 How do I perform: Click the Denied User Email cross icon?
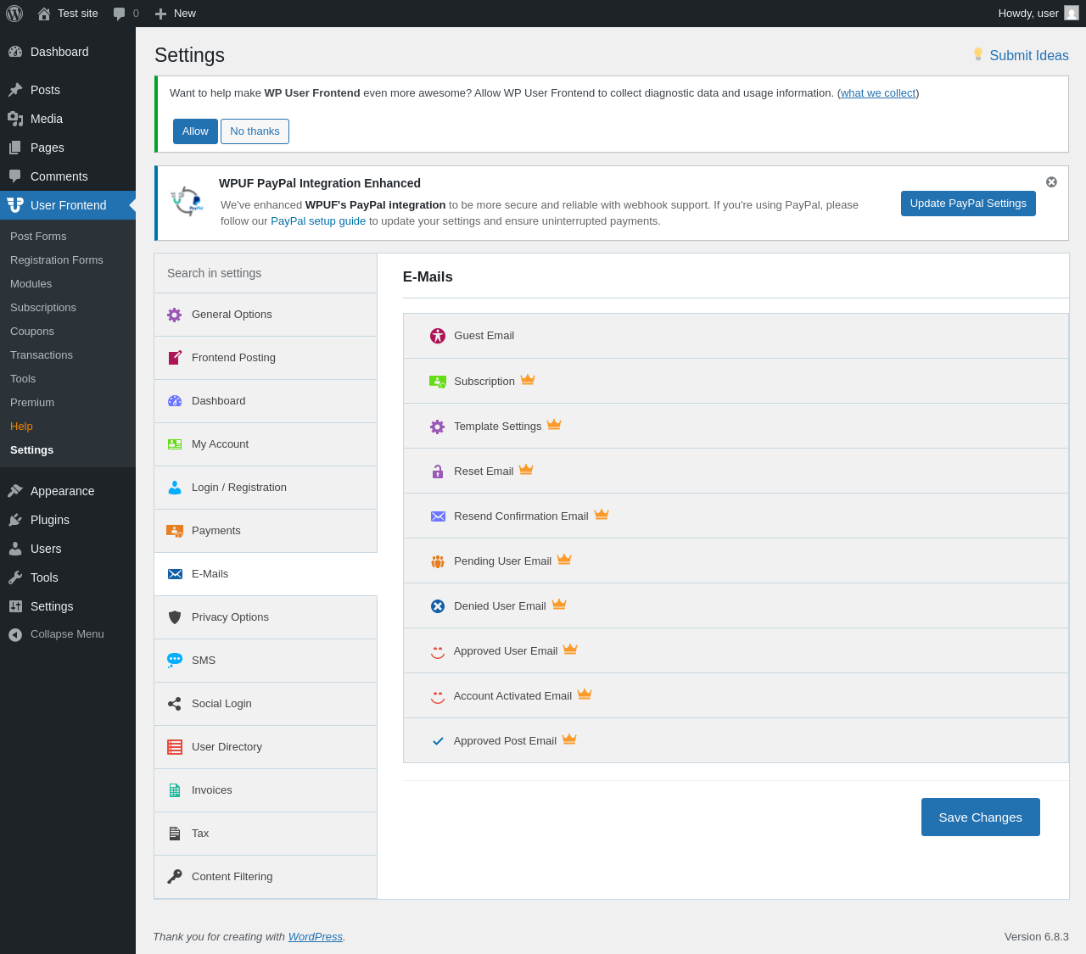point(438,606)
